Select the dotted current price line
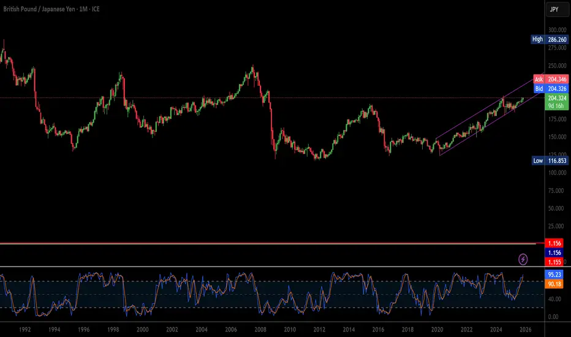The image size is (571, 337). click(x=272, y=97)
